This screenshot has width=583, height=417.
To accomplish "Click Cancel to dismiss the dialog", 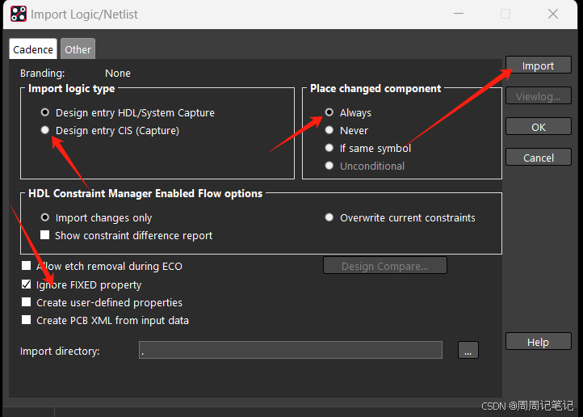I will 538,158.
